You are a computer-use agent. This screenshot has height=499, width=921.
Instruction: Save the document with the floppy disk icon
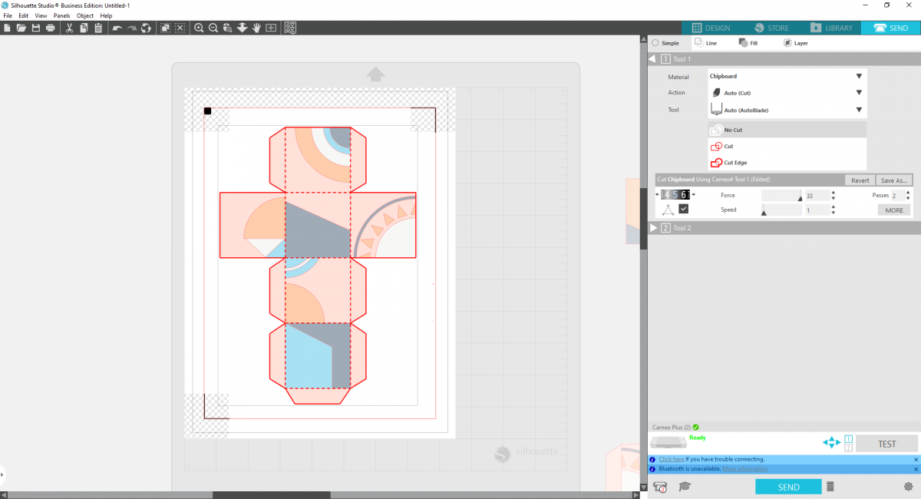click(x=36, y=28)
